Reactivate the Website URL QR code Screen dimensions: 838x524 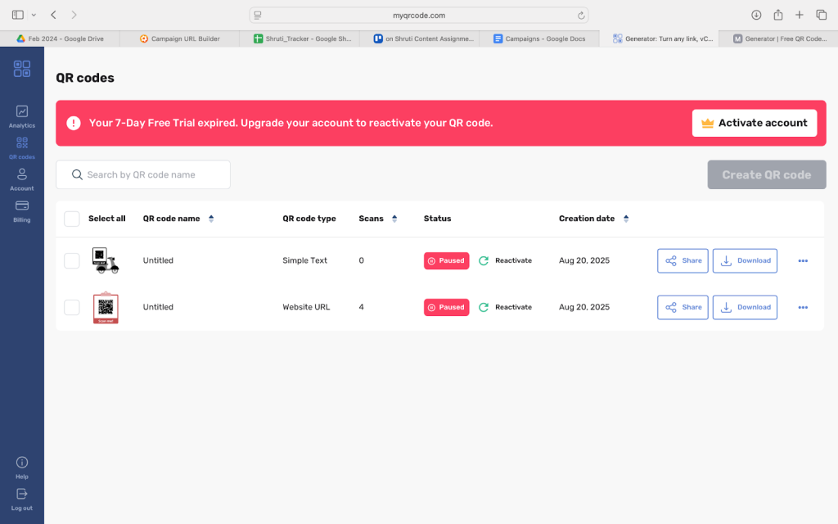click(x=505, y=307)
